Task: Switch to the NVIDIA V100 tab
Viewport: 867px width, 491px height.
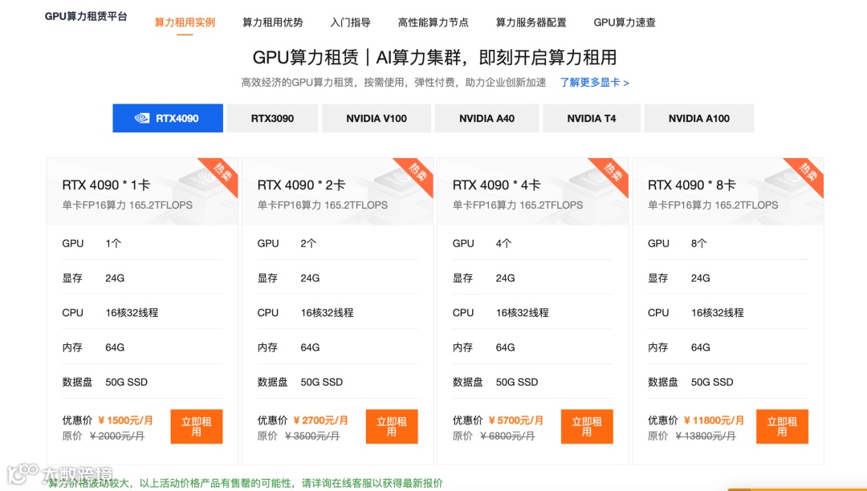Action: (376, 118)
